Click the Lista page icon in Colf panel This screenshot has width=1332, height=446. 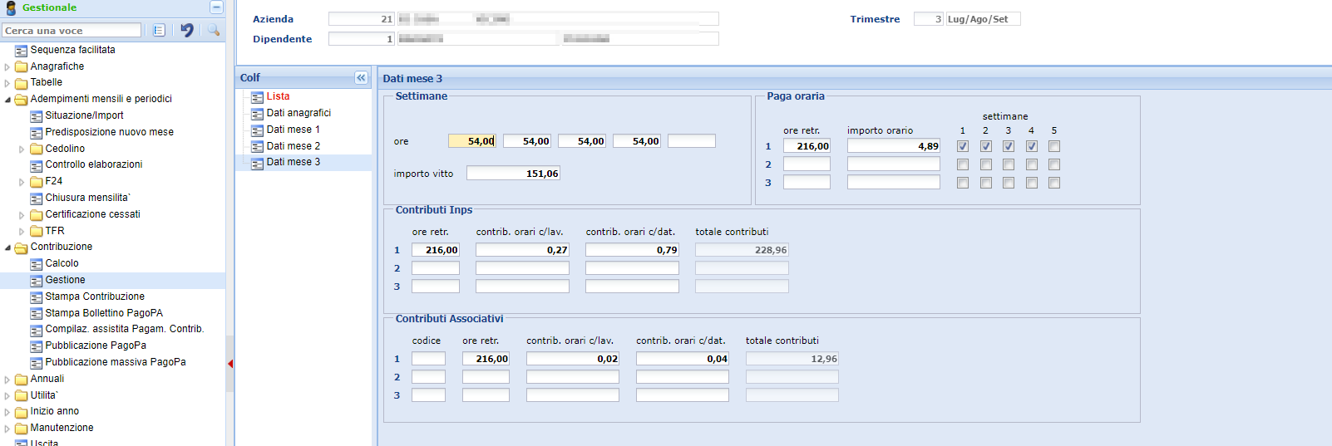[258, 97]
